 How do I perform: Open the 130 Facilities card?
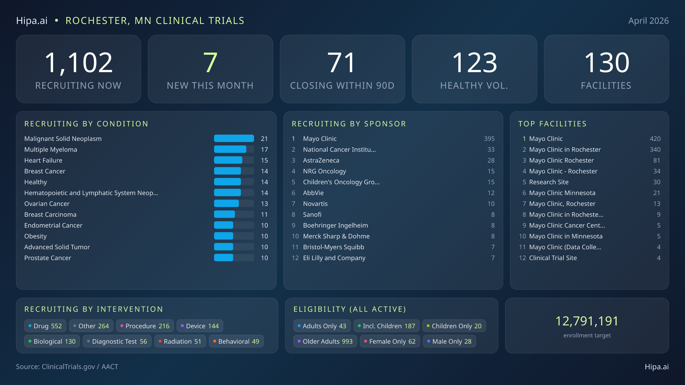pos(606,69)
